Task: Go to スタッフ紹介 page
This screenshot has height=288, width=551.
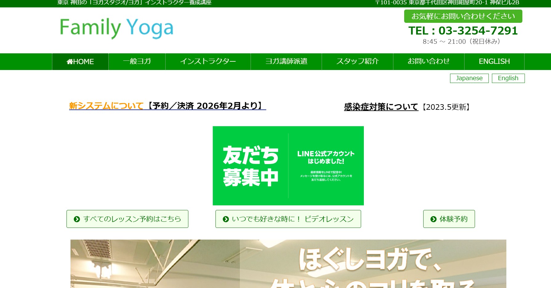Action: coord(357,61)
